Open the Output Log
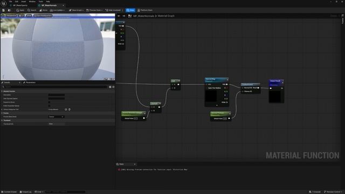Screen dimensions: 345x194 pyautogui.click(x=26, y=192)
